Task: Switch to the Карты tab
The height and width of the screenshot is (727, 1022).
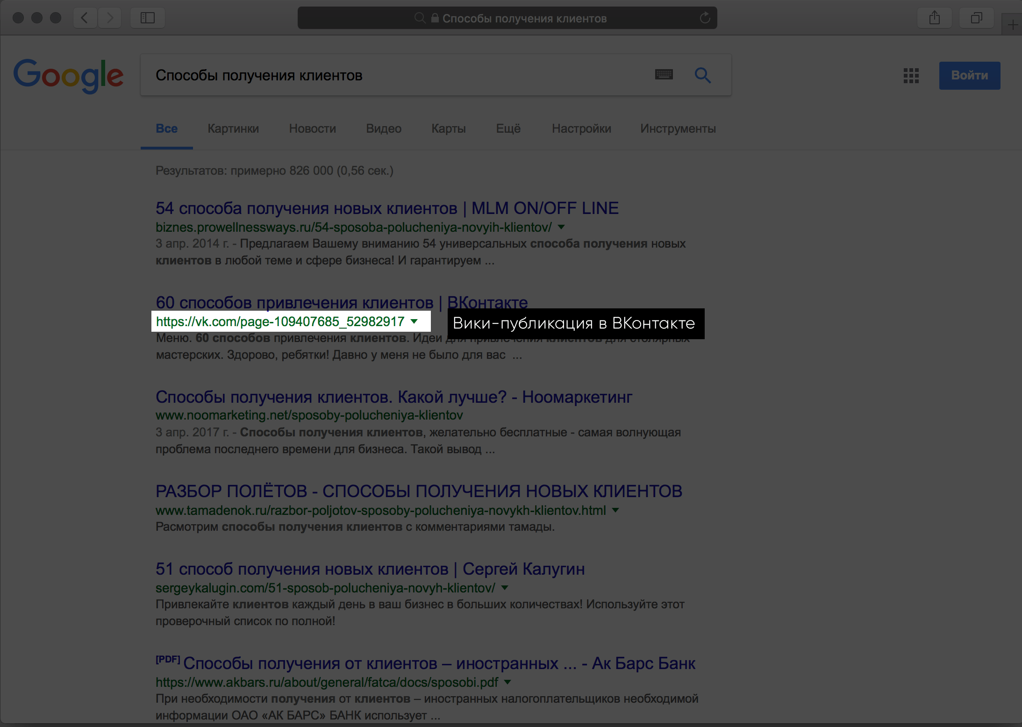Action: (449, 128)
